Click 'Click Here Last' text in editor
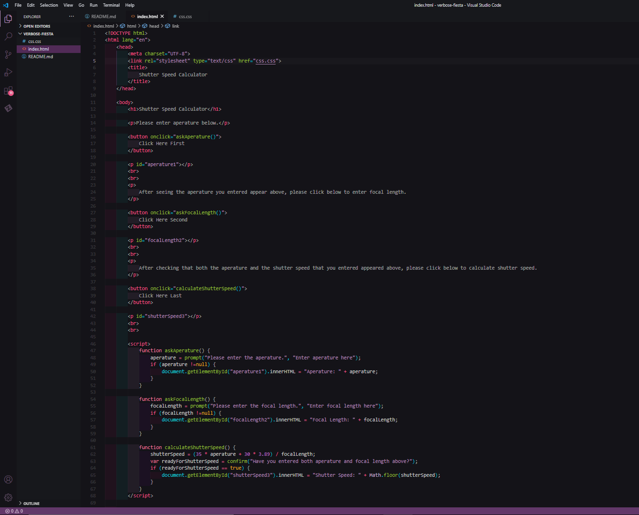 [160, 296]
